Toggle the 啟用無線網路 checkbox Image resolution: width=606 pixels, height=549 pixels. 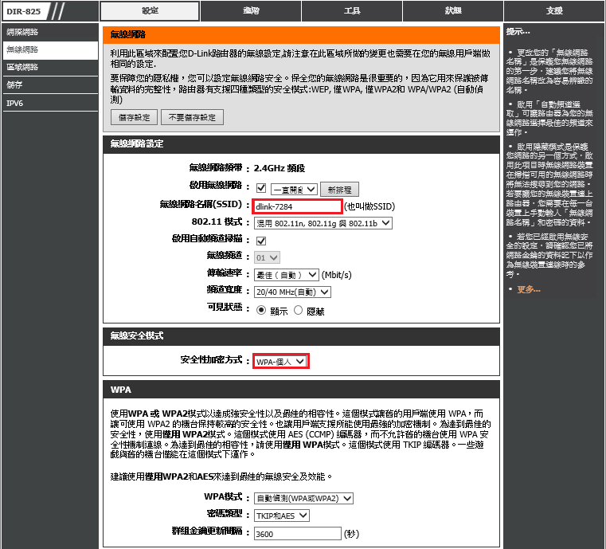coord(260,188)
